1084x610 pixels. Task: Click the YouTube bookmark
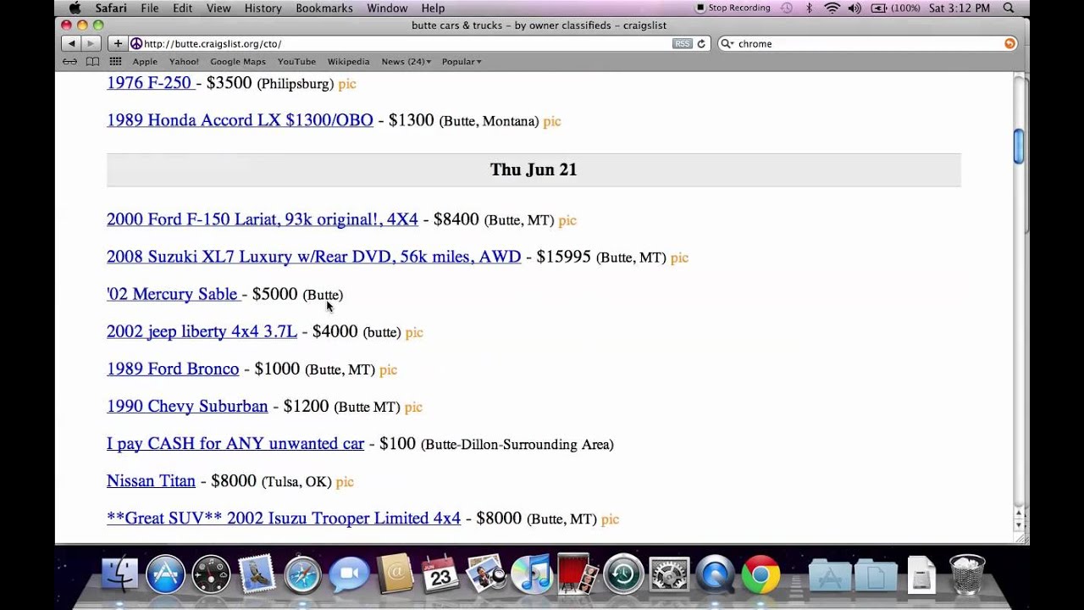pos(296,61)
